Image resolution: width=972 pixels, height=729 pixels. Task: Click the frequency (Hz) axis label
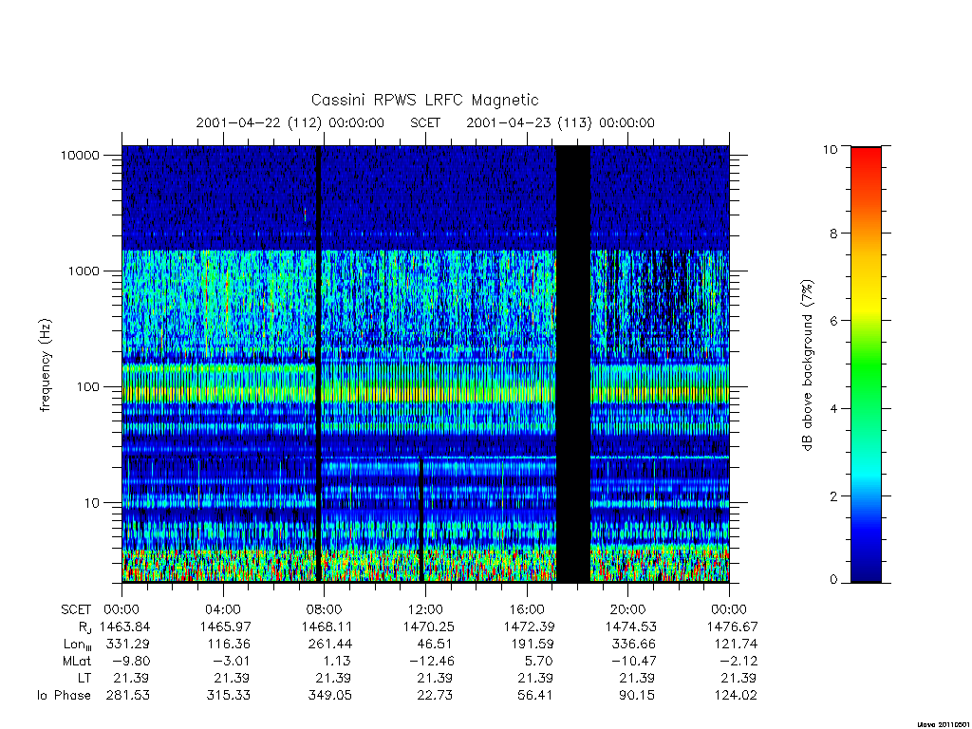45,365
